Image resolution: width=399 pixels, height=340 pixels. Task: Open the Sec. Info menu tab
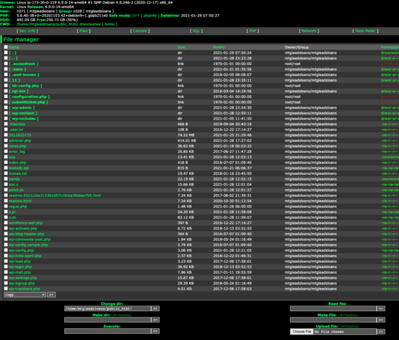[x=27, y=31]
